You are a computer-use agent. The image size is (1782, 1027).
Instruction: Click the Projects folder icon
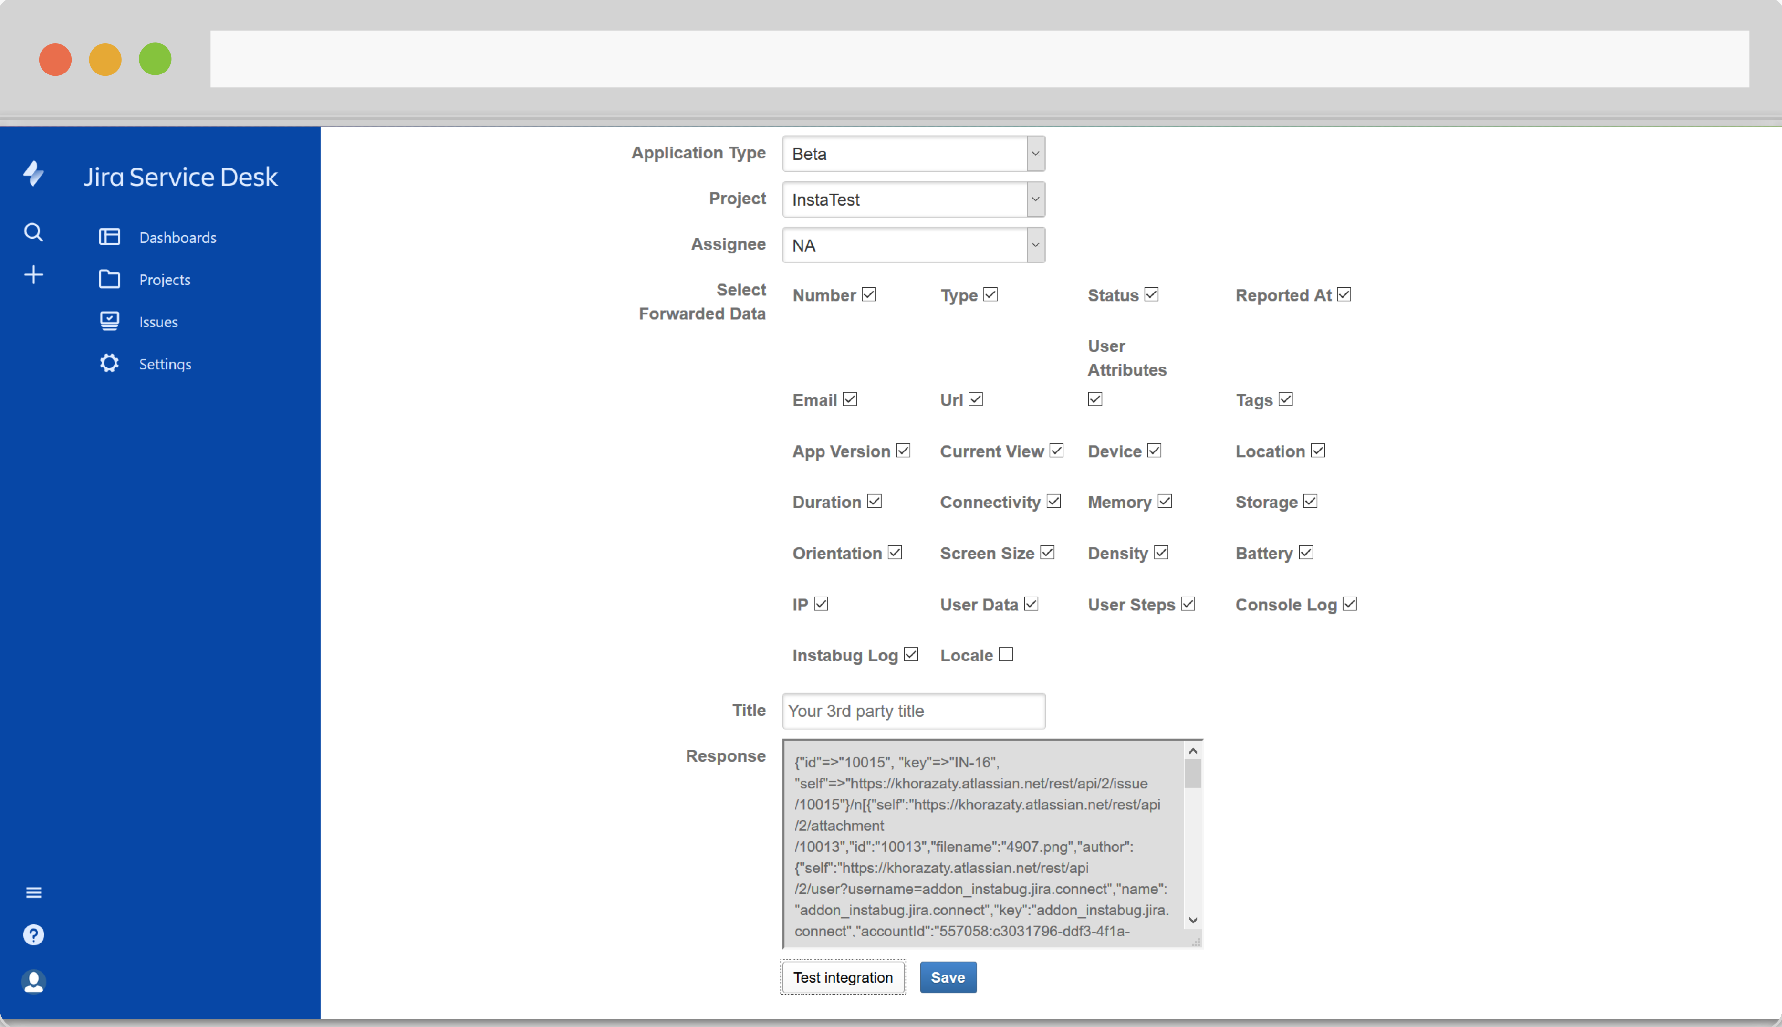[109, 279]
